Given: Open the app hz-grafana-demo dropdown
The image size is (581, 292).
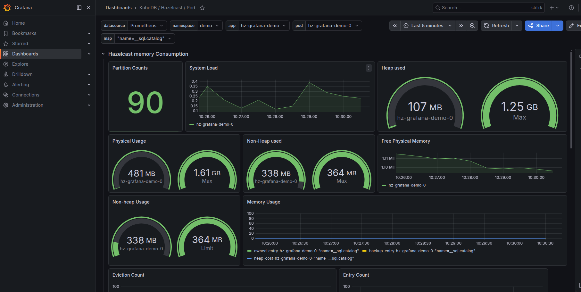Looking at the screenshot, I should click(x=264, y=26).
